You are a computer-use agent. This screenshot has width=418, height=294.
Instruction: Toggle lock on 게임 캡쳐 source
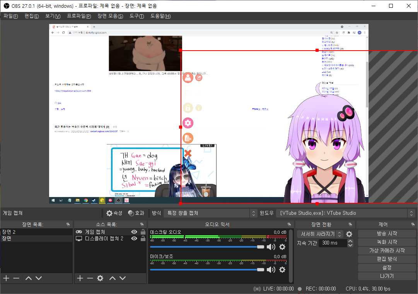pyautogui.click(x=143, y=232)
